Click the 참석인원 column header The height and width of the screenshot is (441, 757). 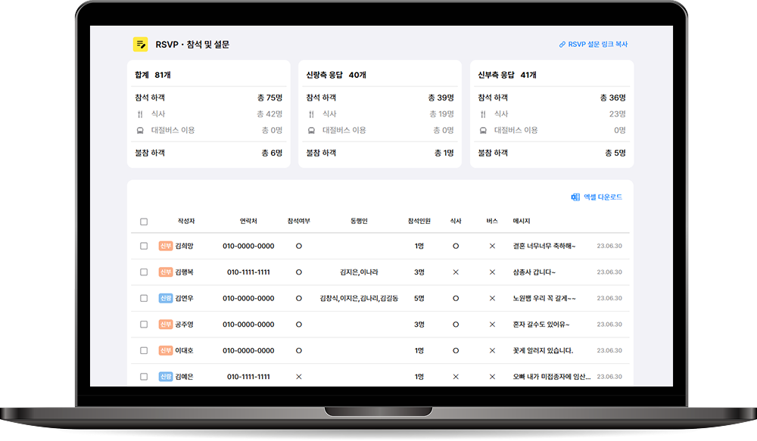(x=419, y=222)
